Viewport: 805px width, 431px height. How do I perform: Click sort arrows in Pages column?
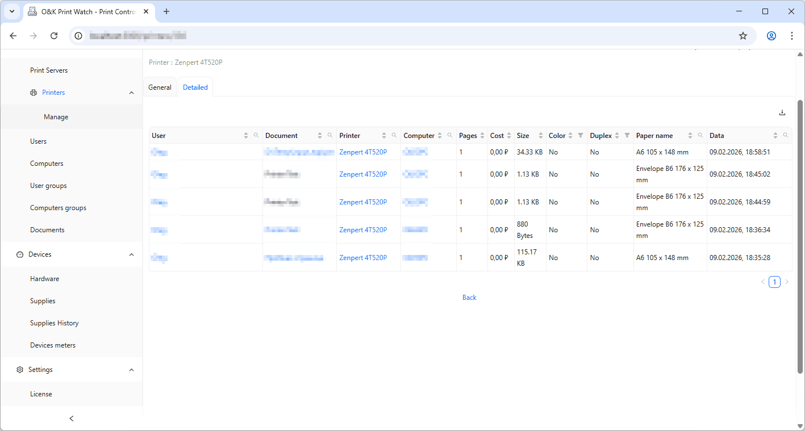(x=482, y=136)
